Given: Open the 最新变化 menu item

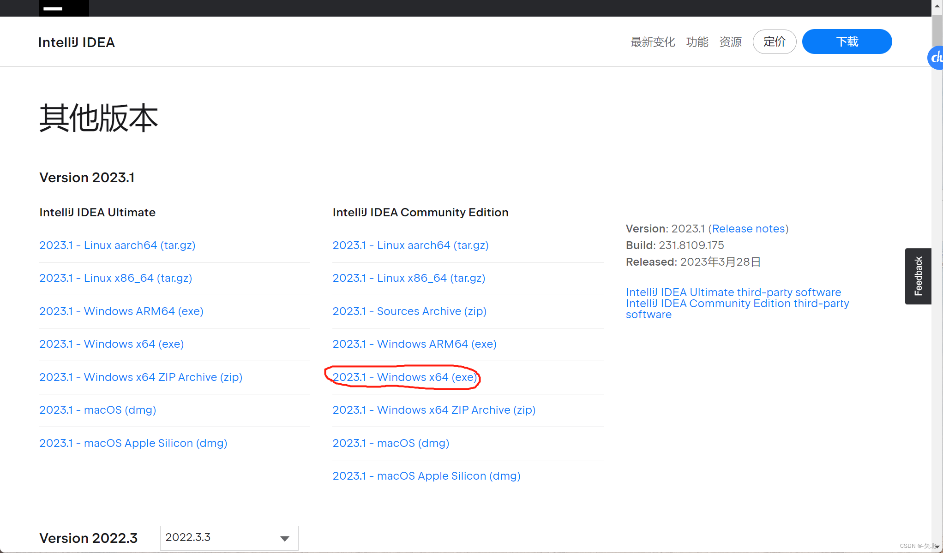Looking at the screenshot, I should (x=652, y=42).
